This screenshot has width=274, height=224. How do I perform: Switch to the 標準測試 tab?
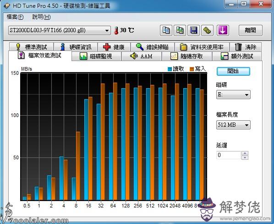pos(32,47)
